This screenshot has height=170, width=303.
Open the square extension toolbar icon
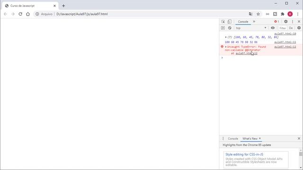click(275, 14)
